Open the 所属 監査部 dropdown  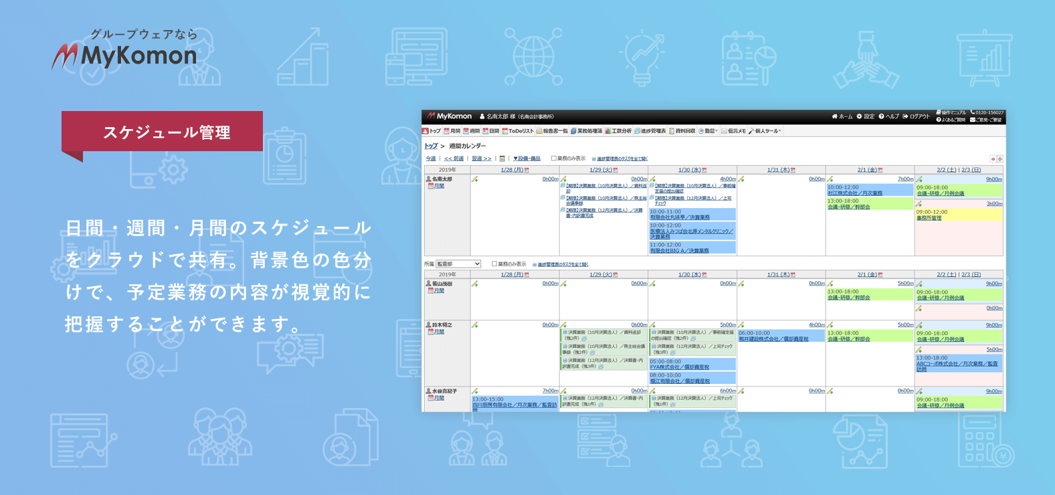coord(458,264)
